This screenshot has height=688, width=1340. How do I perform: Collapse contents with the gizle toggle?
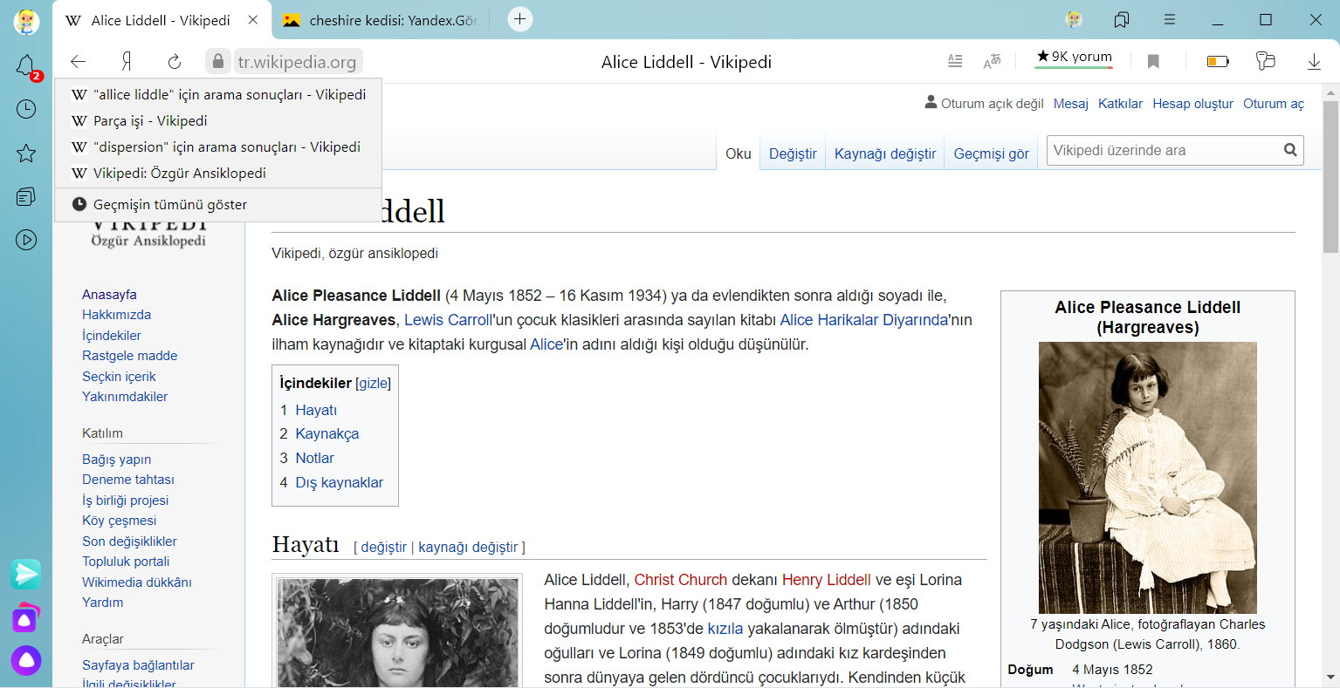pos(374,383)
